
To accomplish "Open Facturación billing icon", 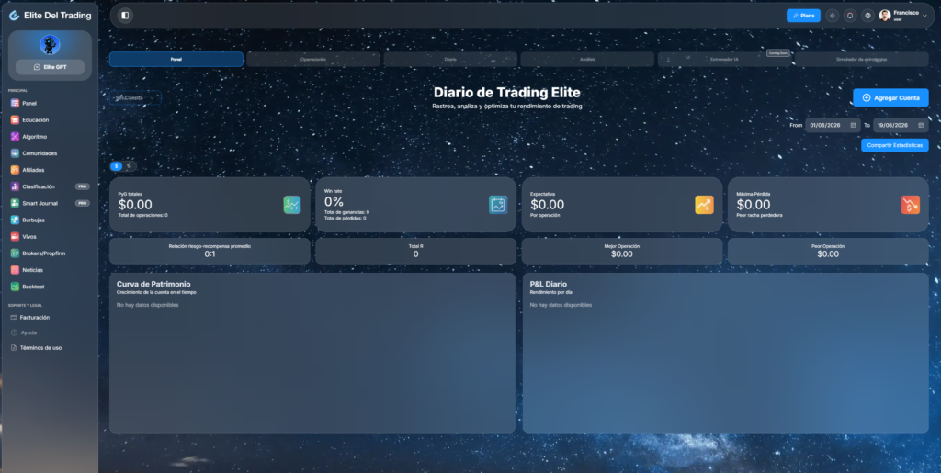I will tap(14, 318).
